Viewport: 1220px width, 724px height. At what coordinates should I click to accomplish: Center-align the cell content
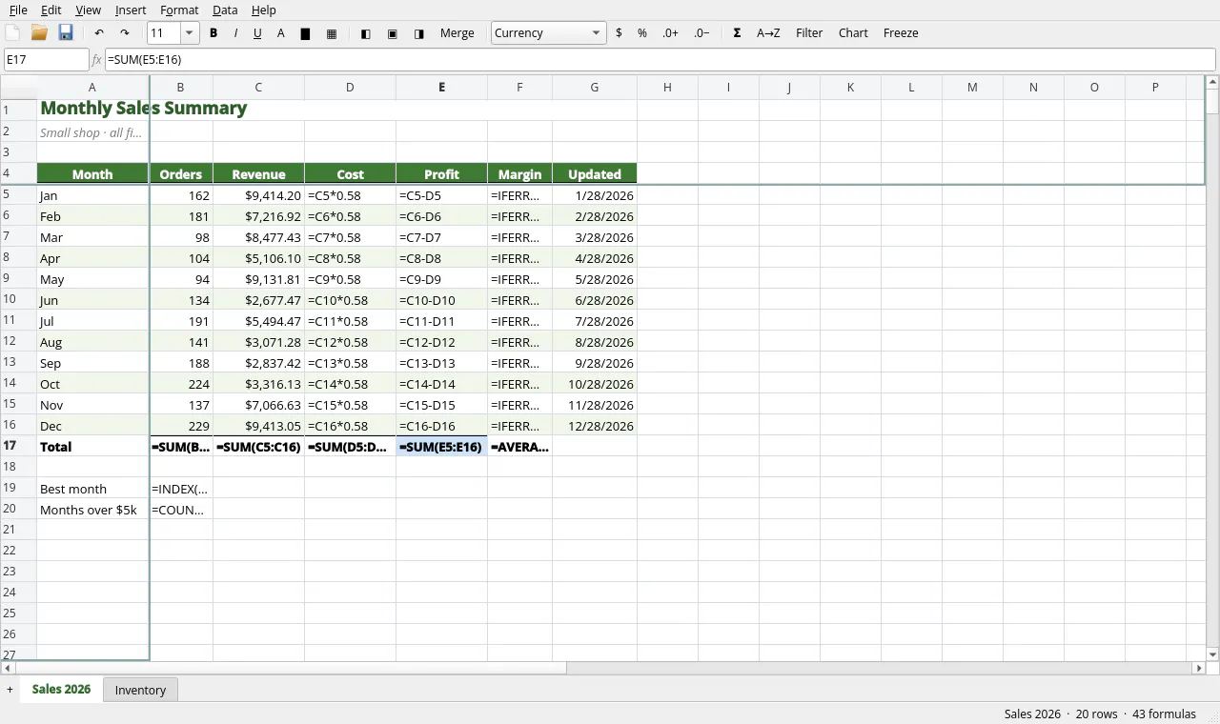(x=393, y=33)
